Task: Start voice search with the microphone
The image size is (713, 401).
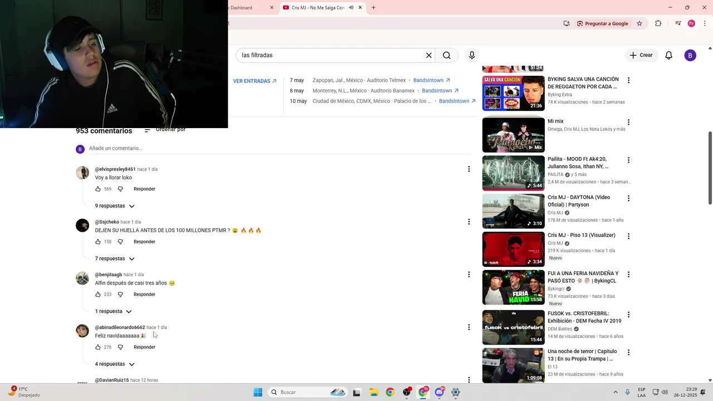Action: click(472, 55)
